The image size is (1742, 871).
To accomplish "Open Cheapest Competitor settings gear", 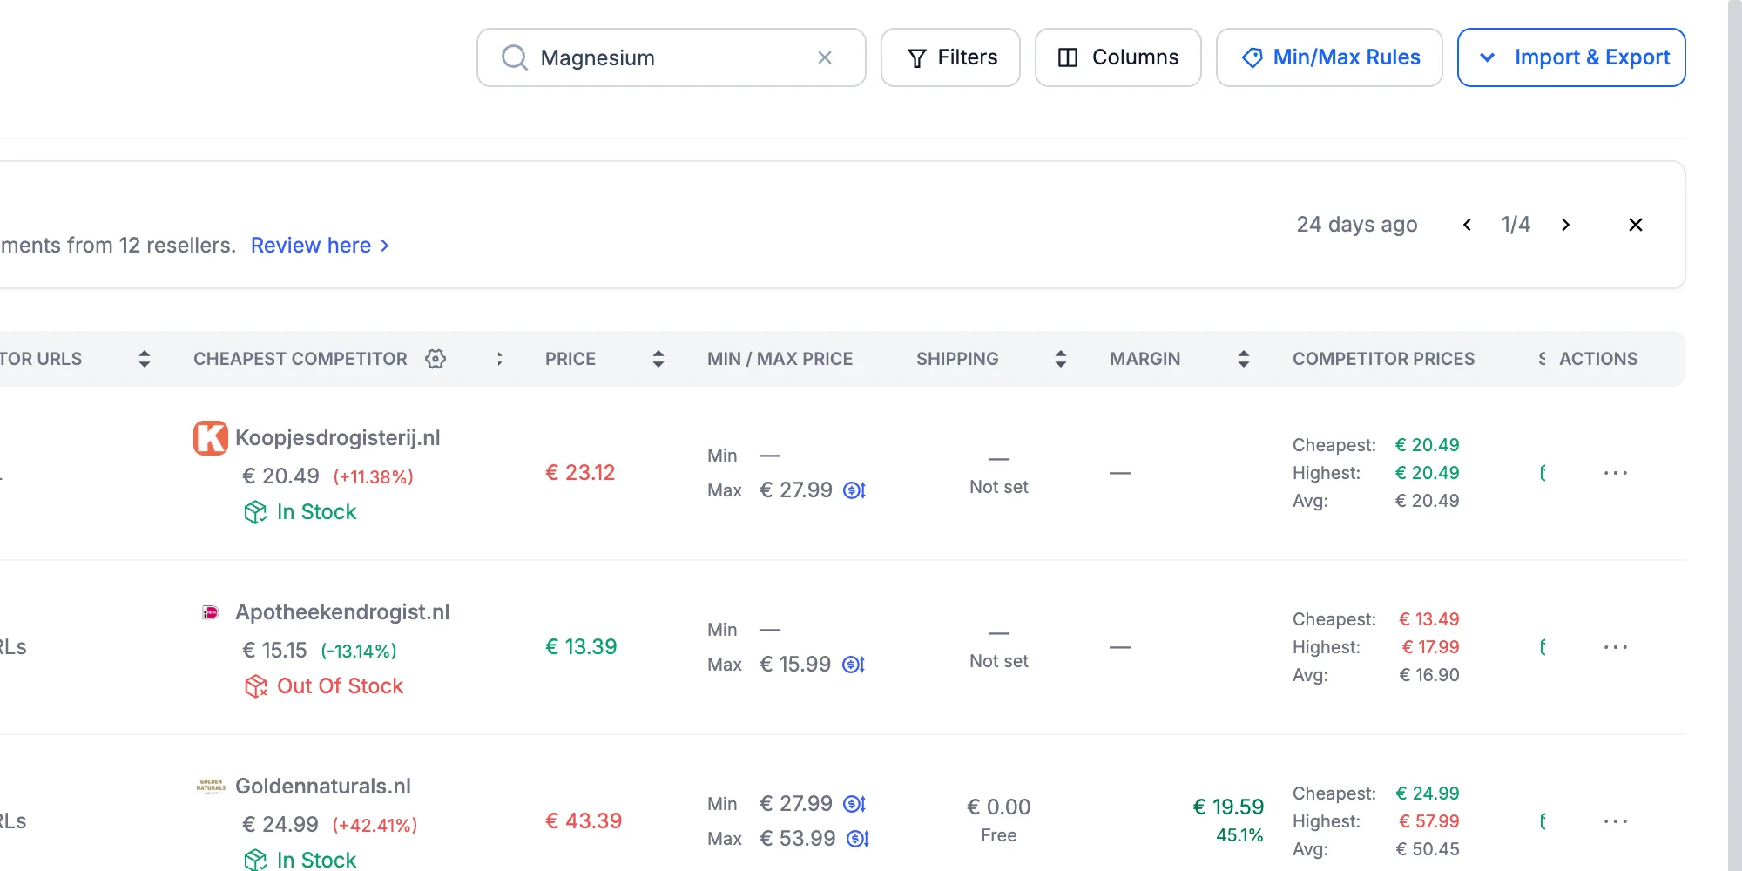I will (x=435, y=359).
